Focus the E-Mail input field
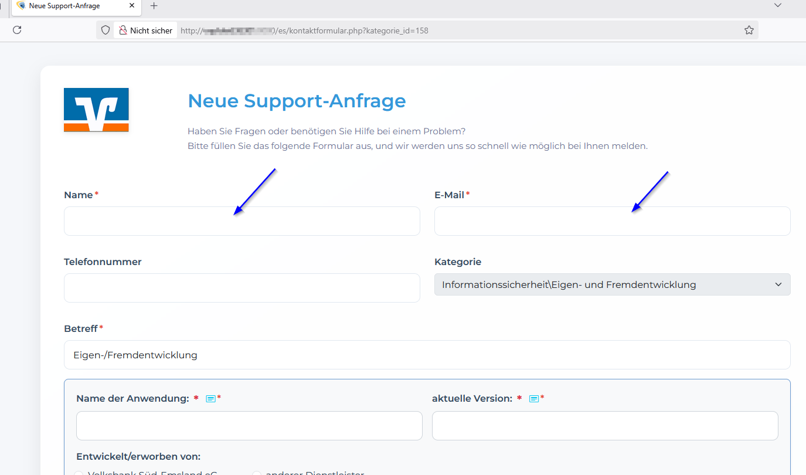The image size is (806, 475). (612, 221)
